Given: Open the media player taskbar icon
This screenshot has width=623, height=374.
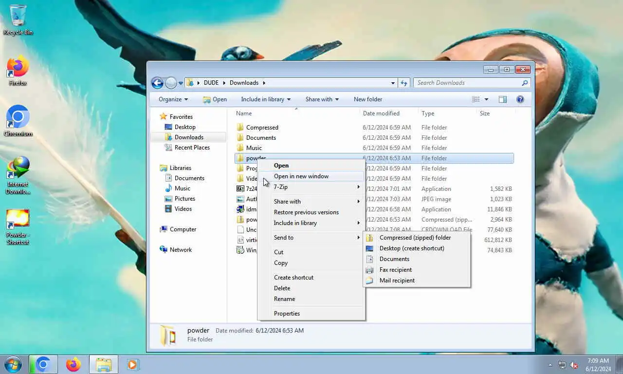Looking at the screenshot, I should pos(132,364).
